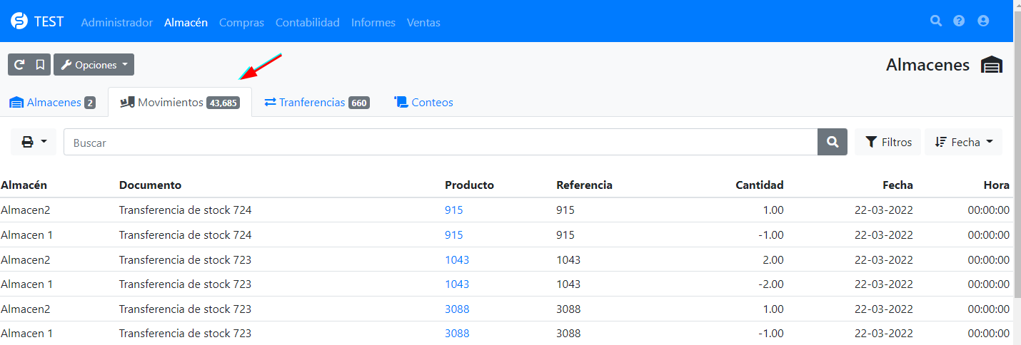Image resolution: width=1021 pixels, height=345 pixels.
Task: Go to Conteos tab
Action: (x=424, y=102)
